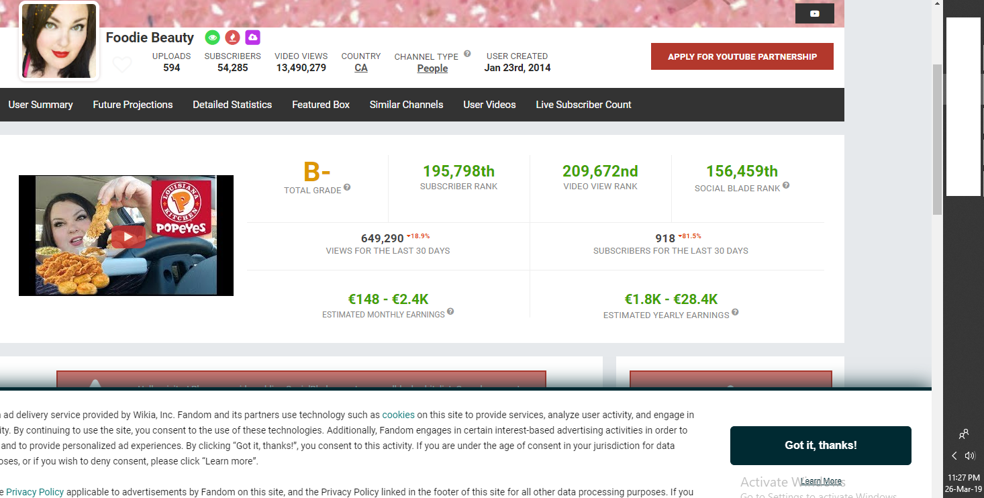Click the €148 - €2.4K monthly earnings
Screen dimensions: 984x498
coord(388,299)
